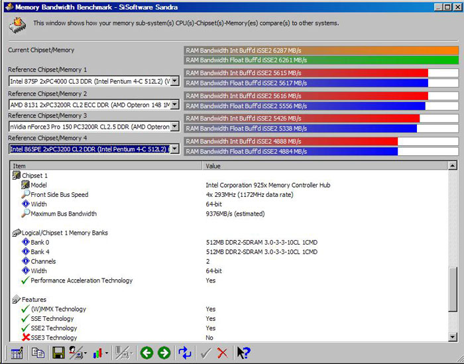Select the Channels row
The width and height of the screenshot is (464, 364).
[x=229, y=261]
